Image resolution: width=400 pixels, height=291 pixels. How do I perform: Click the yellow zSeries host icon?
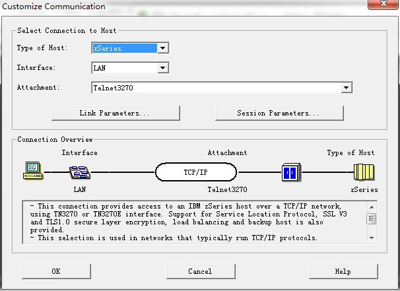point(364,172)
